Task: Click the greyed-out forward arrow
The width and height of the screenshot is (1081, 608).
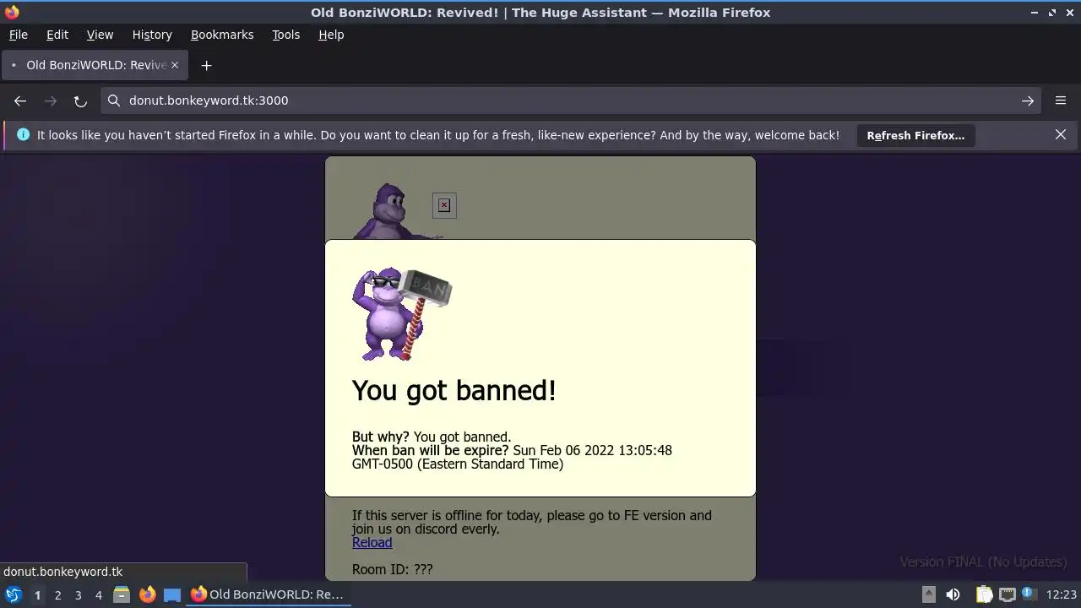Action: coord(51,100)
